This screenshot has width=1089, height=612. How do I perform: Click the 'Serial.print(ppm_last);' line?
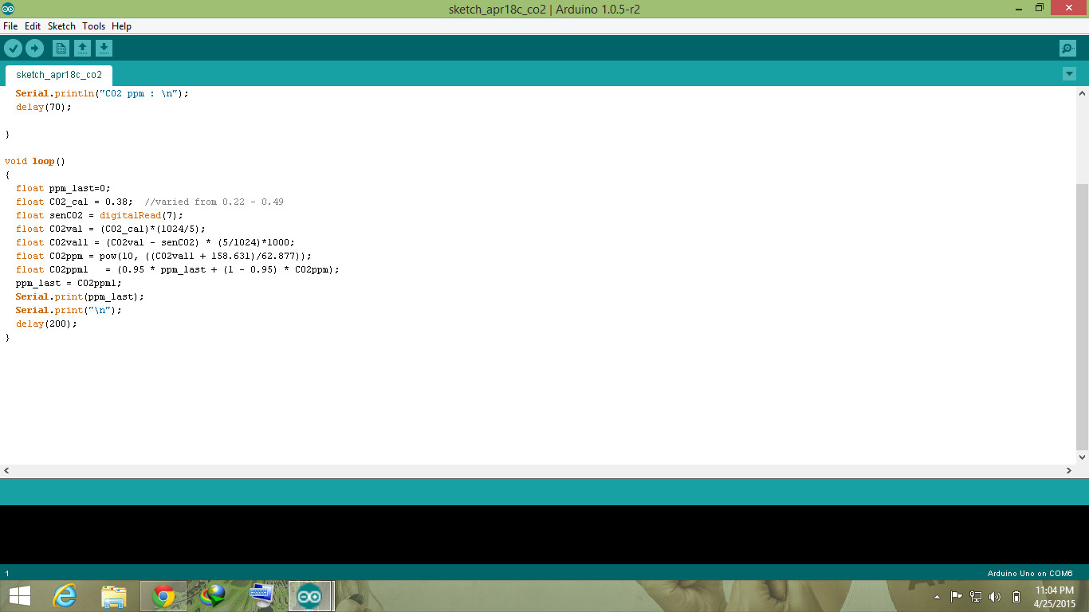click(80, 296)
